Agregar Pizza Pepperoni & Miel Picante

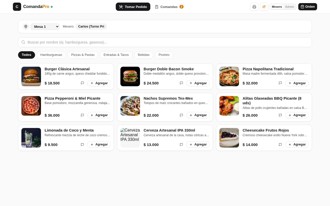tap(99, 115)
